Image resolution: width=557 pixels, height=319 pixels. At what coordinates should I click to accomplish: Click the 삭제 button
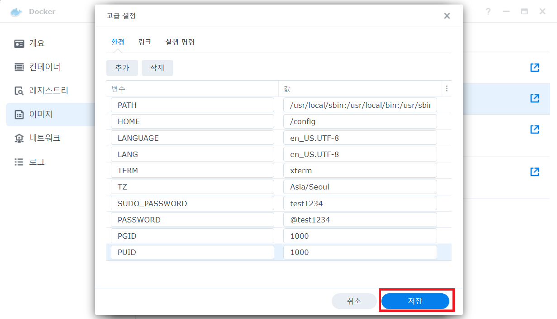pyautogui.click(x=157, y=68)
